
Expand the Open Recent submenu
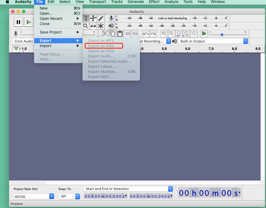click(58, 19)
